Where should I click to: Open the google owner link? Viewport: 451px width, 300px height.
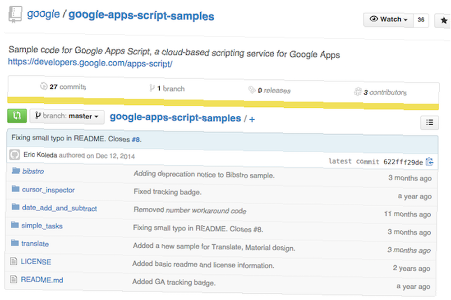[43, 14]
